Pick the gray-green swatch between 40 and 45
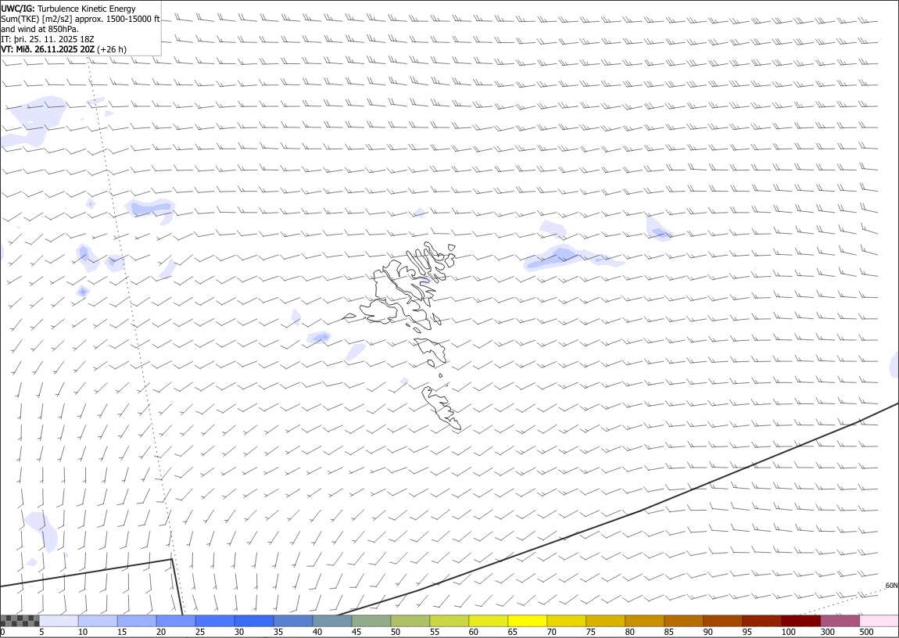 (332, 621)
